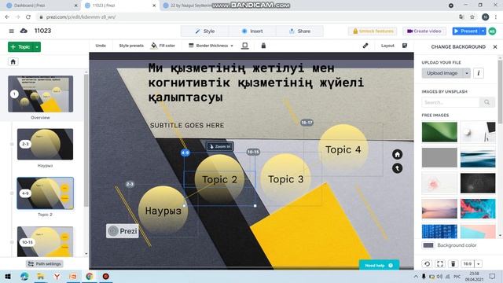Click the user avatar icon at top right
Screen dimensions: 503x283
pyautogui.click(x=492, y=31)
